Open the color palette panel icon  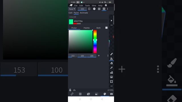pos(105,94)
